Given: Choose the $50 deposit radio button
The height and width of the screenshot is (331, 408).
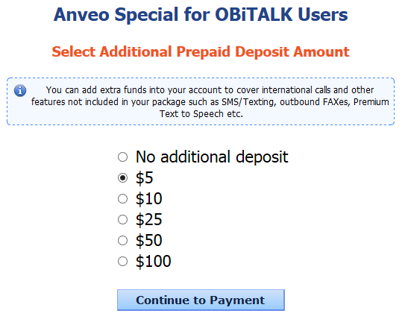Looking at the screenshot, I should click(122, 241).
